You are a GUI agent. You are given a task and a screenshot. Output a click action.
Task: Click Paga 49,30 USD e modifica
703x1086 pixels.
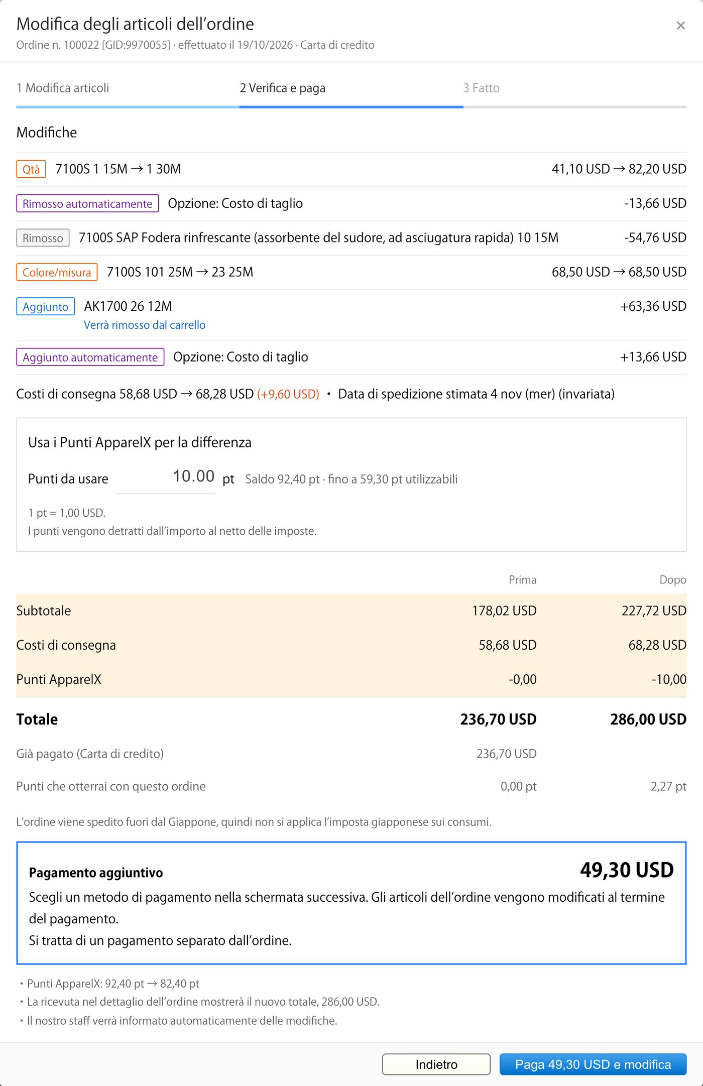[x=593, y=1064]
